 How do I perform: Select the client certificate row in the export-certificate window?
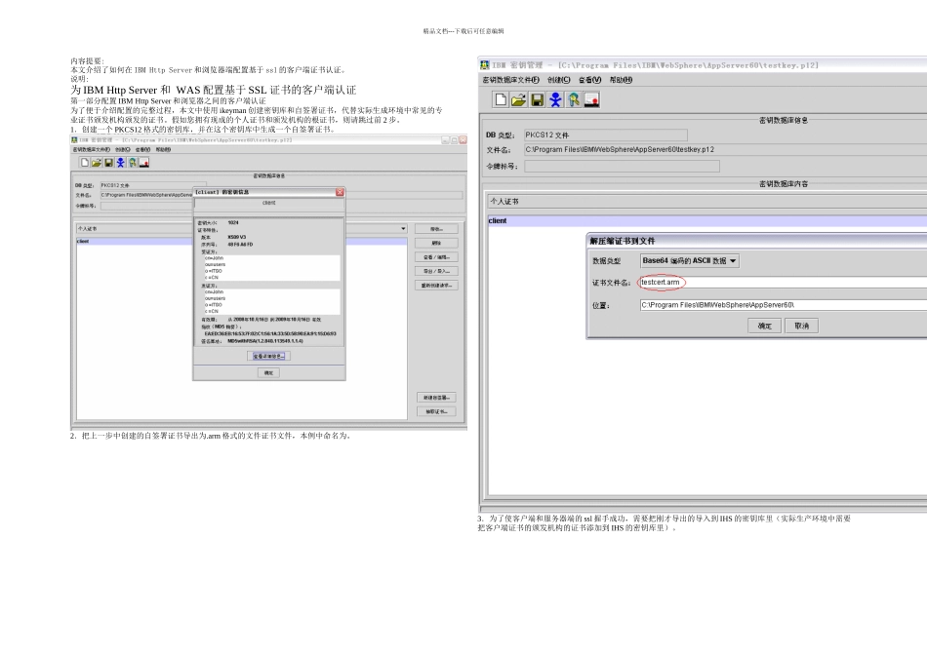coord(707,221)
